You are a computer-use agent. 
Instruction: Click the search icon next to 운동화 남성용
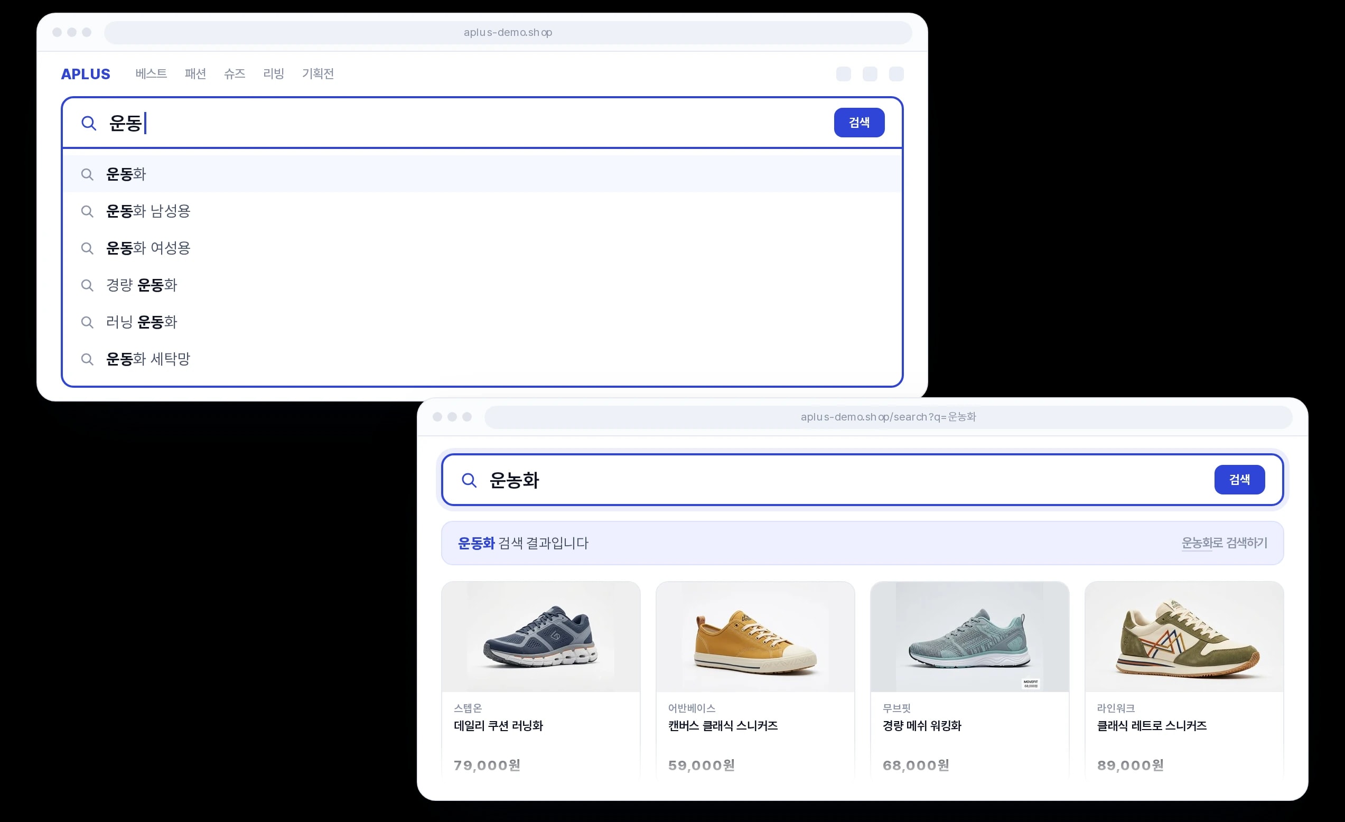[87, 211]
